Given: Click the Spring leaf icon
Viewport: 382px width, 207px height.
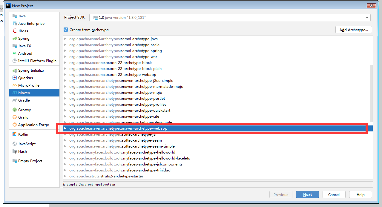Looking at the screenshot, I should 15,39.
